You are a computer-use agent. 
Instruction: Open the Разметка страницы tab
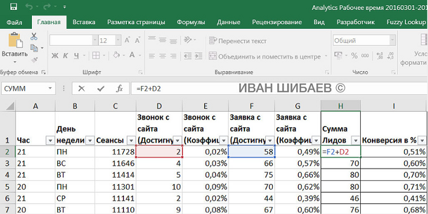tap(136, 22)
